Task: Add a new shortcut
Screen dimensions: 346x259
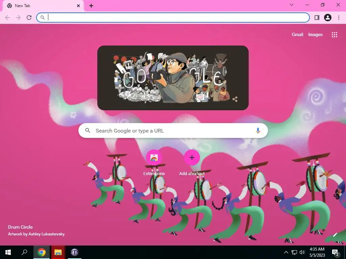Action: click(x=192, y=162)
